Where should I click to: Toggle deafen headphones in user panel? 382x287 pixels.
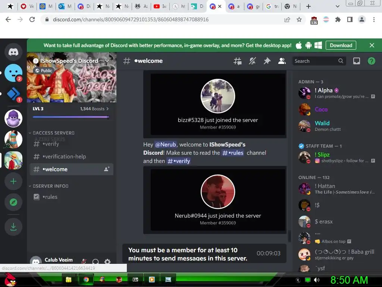(x=95, y=261)
